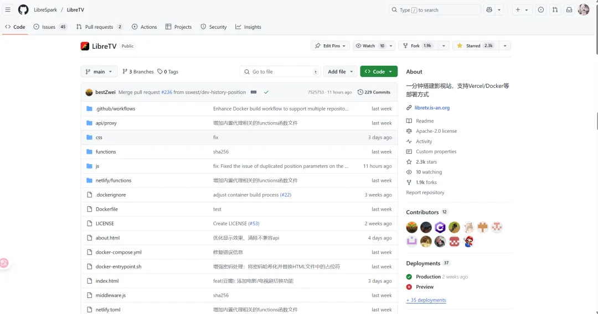View the 2.3k stars link
The image size is (598, 314).
426,162
